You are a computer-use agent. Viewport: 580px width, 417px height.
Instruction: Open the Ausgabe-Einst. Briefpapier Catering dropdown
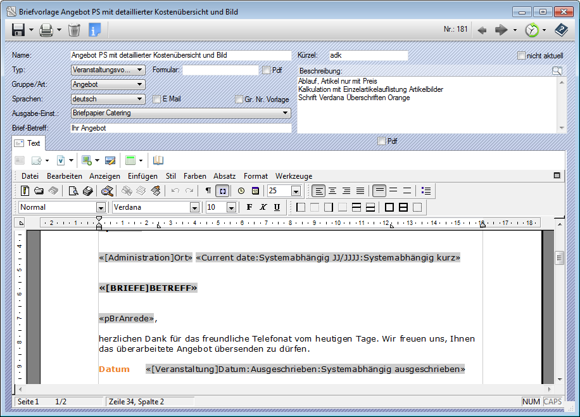click(286, 113)
